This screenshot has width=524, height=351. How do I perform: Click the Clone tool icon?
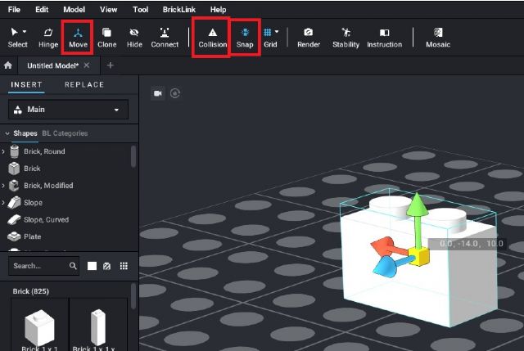106,37
